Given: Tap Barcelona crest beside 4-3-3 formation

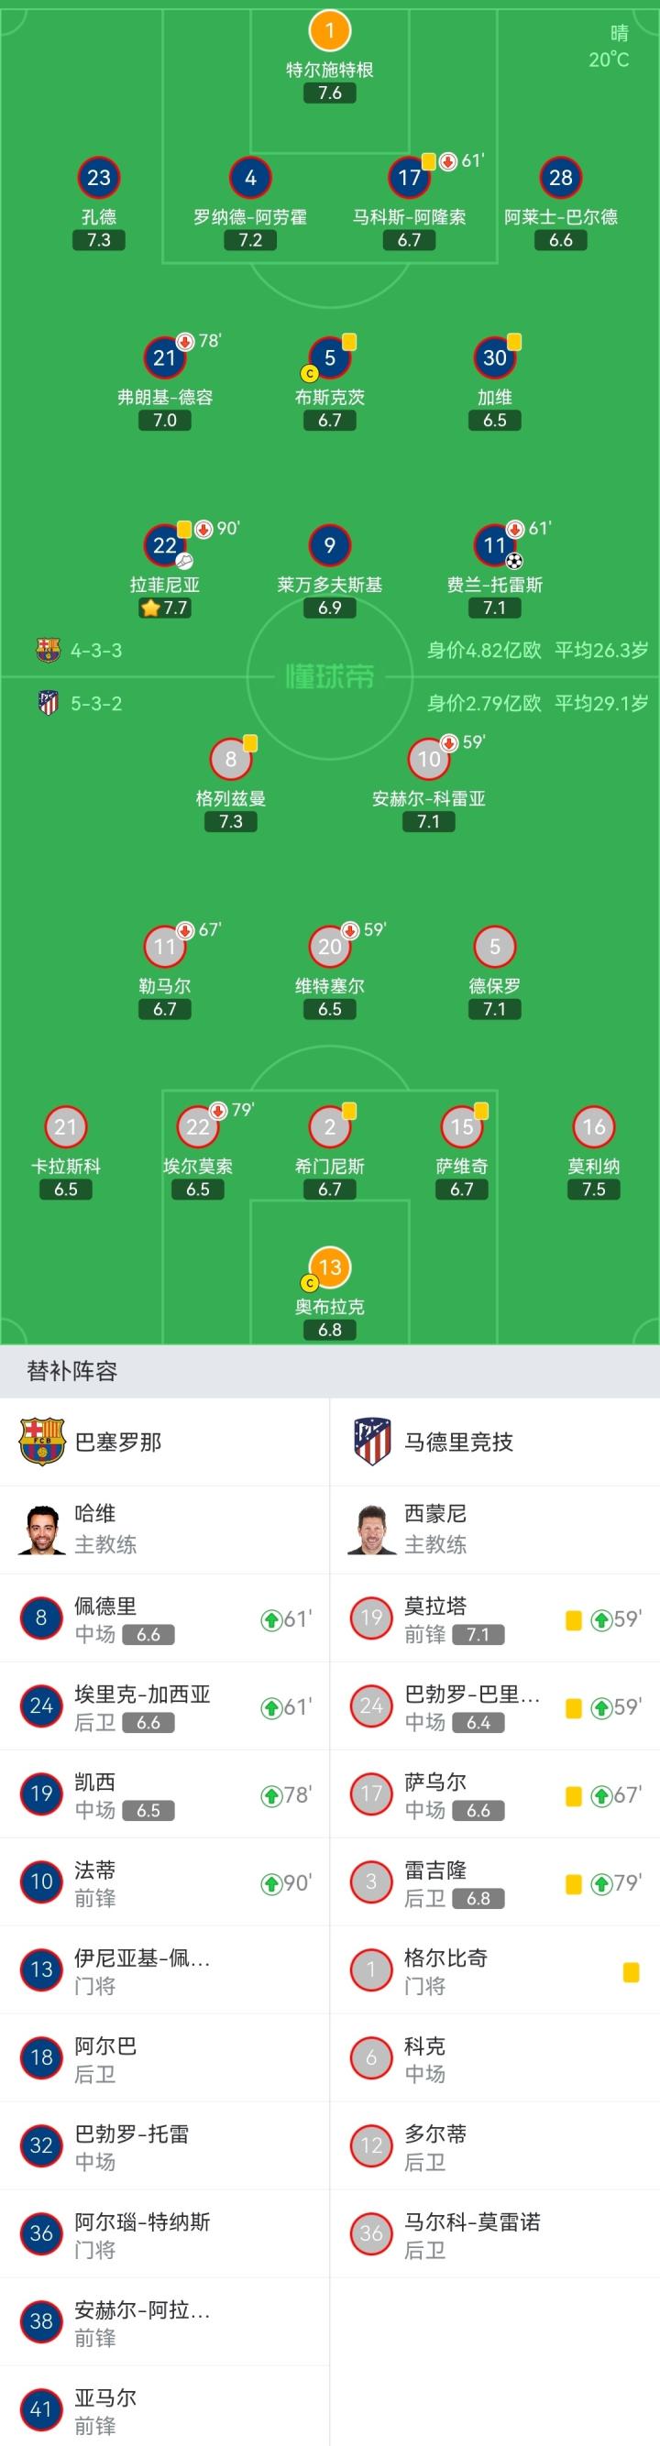Looking at the screenshot, I should 48,651.
